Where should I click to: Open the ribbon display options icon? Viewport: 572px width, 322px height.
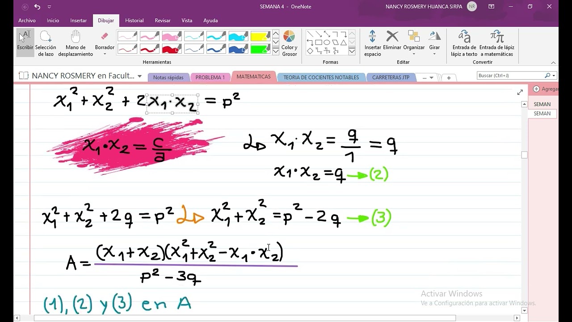pyautogui.click(x=491, y=7)
